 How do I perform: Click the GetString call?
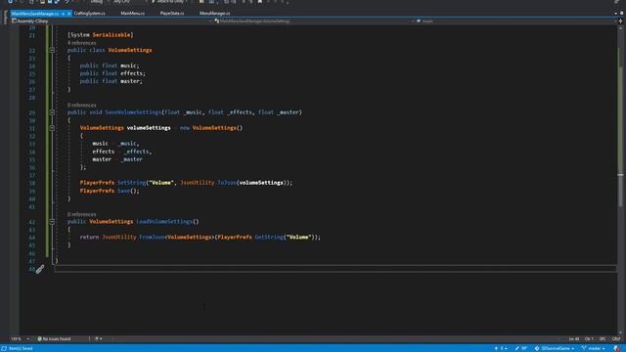pyautogui.click(x=269, y=237)
